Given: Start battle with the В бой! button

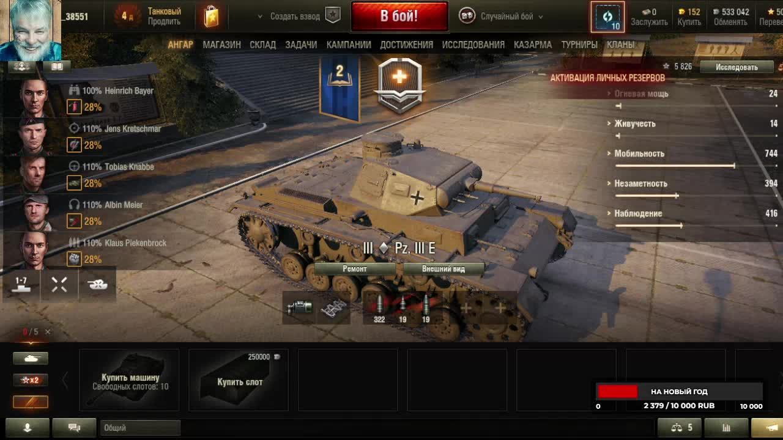Looking at the screenshot, I should pos(399,16).
